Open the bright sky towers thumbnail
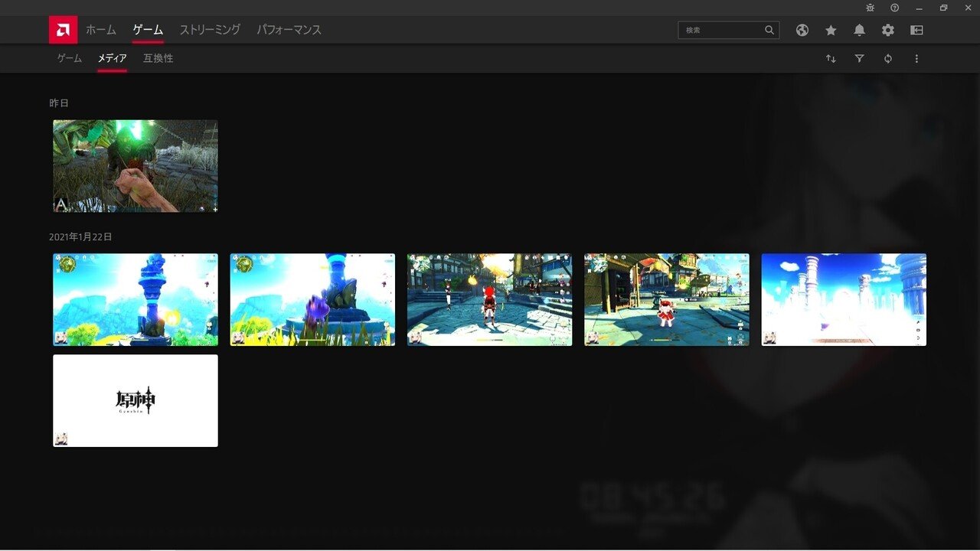This screenshot has height=551, width=980. click(x=844, y=300)
